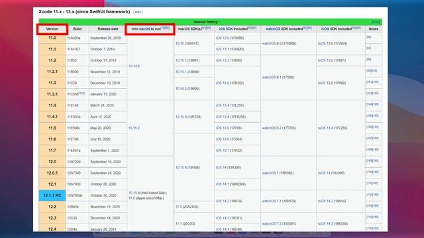Open the 10.14.4 minimum macOS link
Viewport: 424px width, 238px height.
134,66
